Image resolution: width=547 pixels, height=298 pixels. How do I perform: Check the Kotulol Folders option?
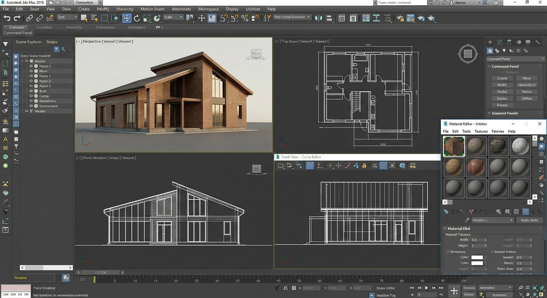[493, 251]
